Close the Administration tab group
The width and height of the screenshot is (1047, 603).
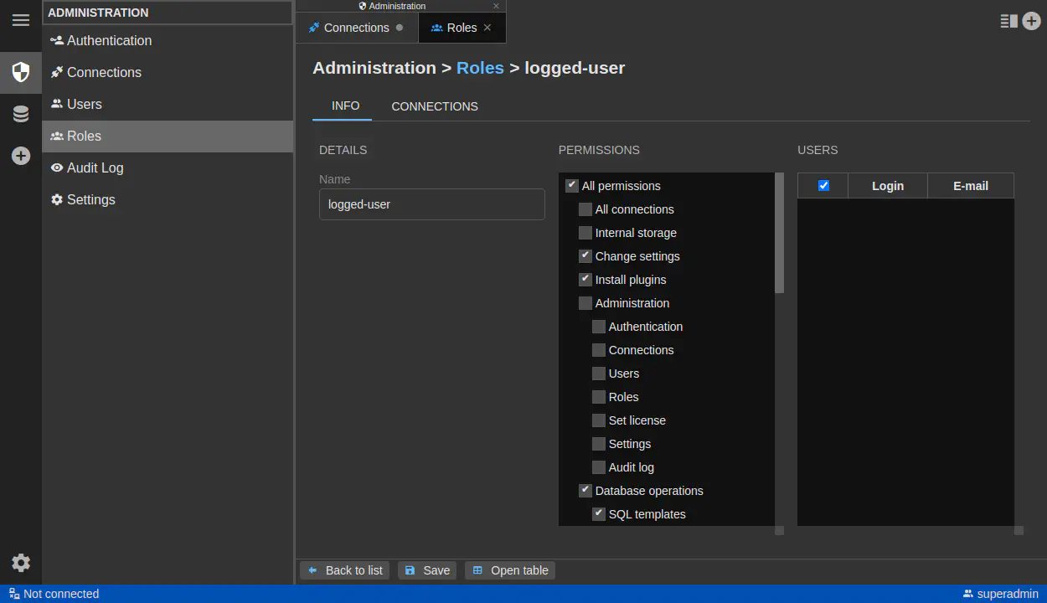tap(496, 6)
